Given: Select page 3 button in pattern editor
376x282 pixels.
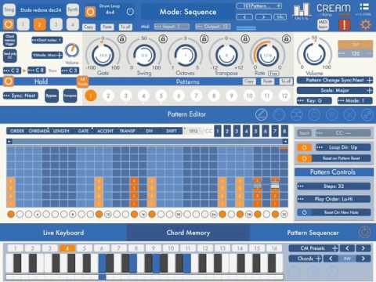Looking at the screenshot, I should pos(237,131).
